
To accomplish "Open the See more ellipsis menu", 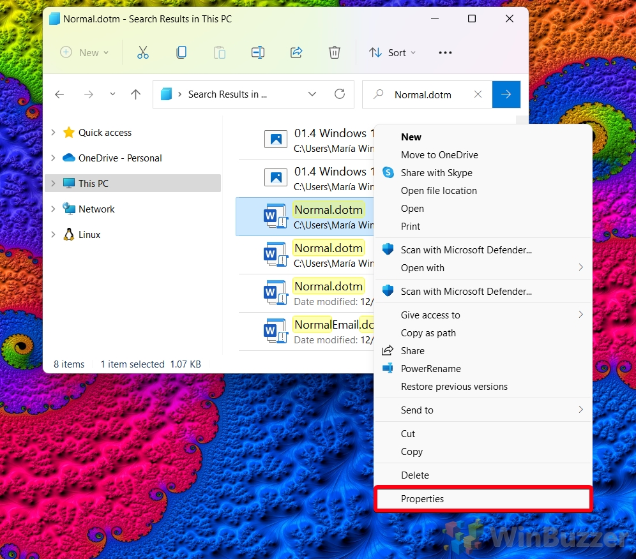I will 445,53.
